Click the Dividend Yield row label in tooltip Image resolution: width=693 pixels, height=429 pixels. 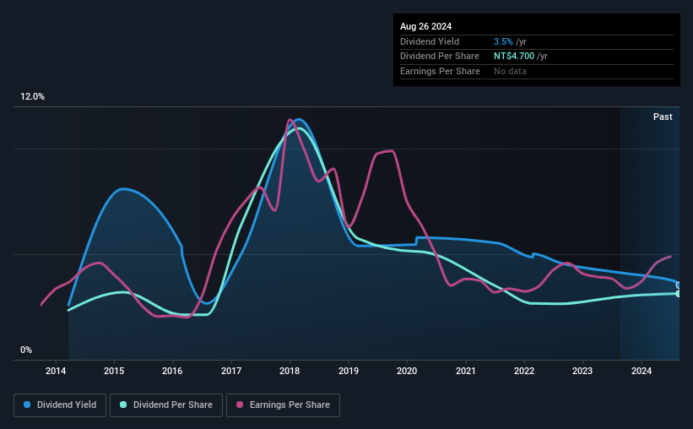(430, 41)
